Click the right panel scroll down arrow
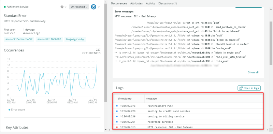The image size is (273, 134). tap(271, 126)
